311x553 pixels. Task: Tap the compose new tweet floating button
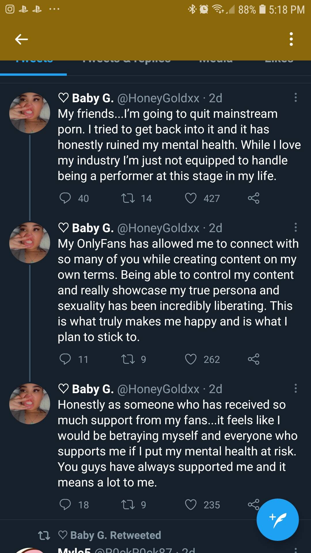[x=277, y=519]
